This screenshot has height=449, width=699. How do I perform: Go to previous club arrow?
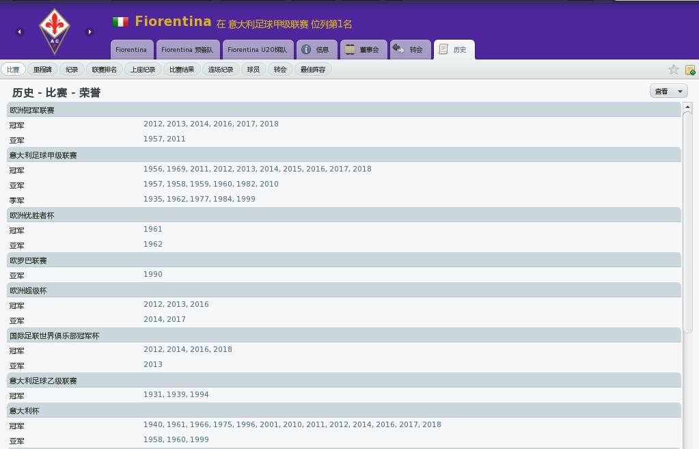(19, 31)
